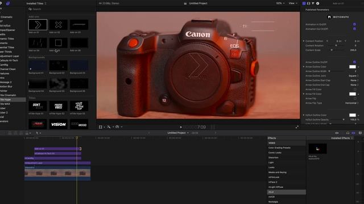Choose the Background 05 smoke thumbnail
The image size is (364, 204).
(58, 84)
